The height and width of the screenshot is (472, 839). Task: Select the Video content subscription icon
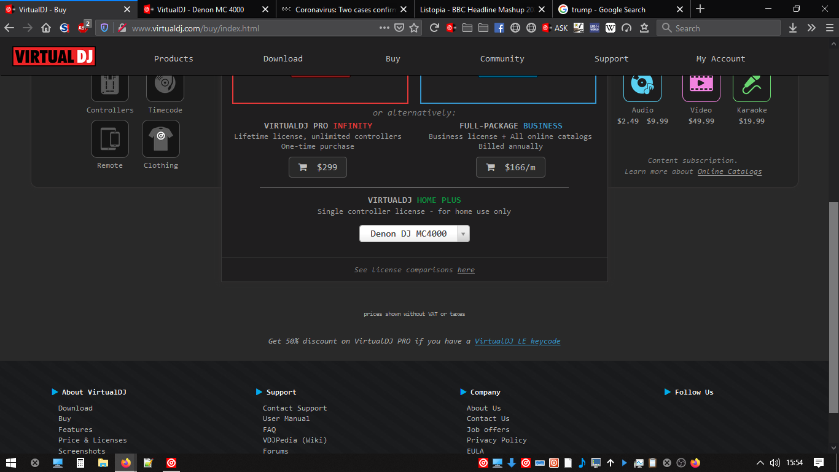(701, 86)
